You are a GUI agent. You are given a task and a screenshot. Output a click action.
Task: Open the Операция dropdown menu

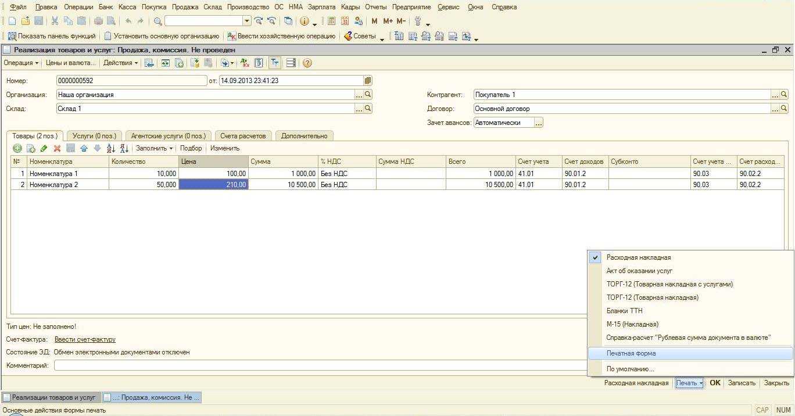[x=21, y=63]
